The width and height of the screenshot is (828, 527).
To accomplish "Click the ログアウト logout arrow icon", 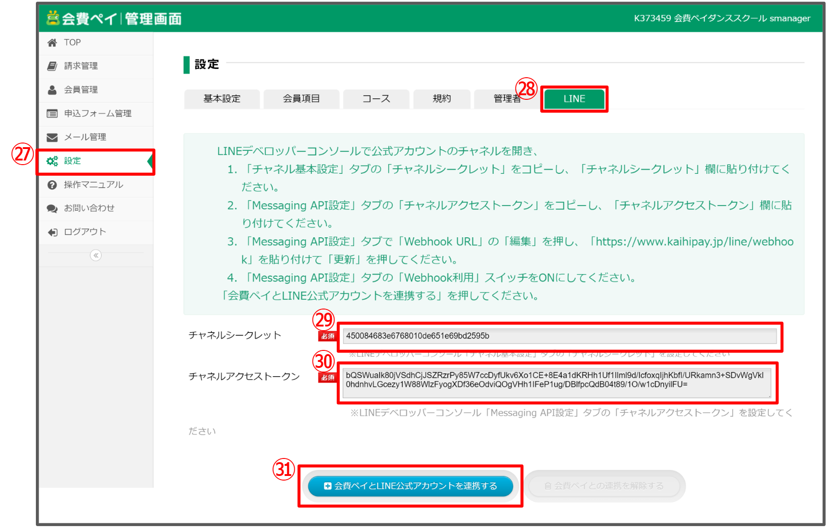I will [52, 232].
